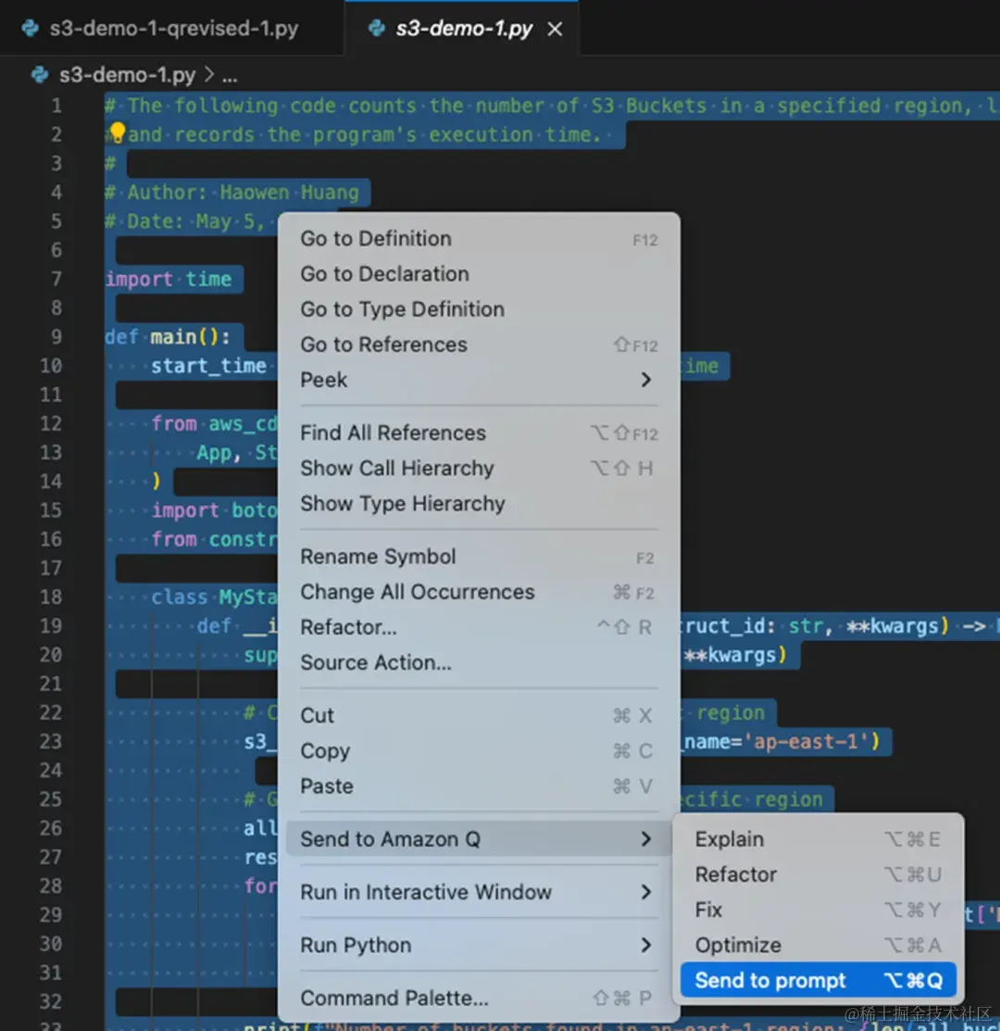Choose Rename Symbol
1000x1031 pixels.
point(479,557)
